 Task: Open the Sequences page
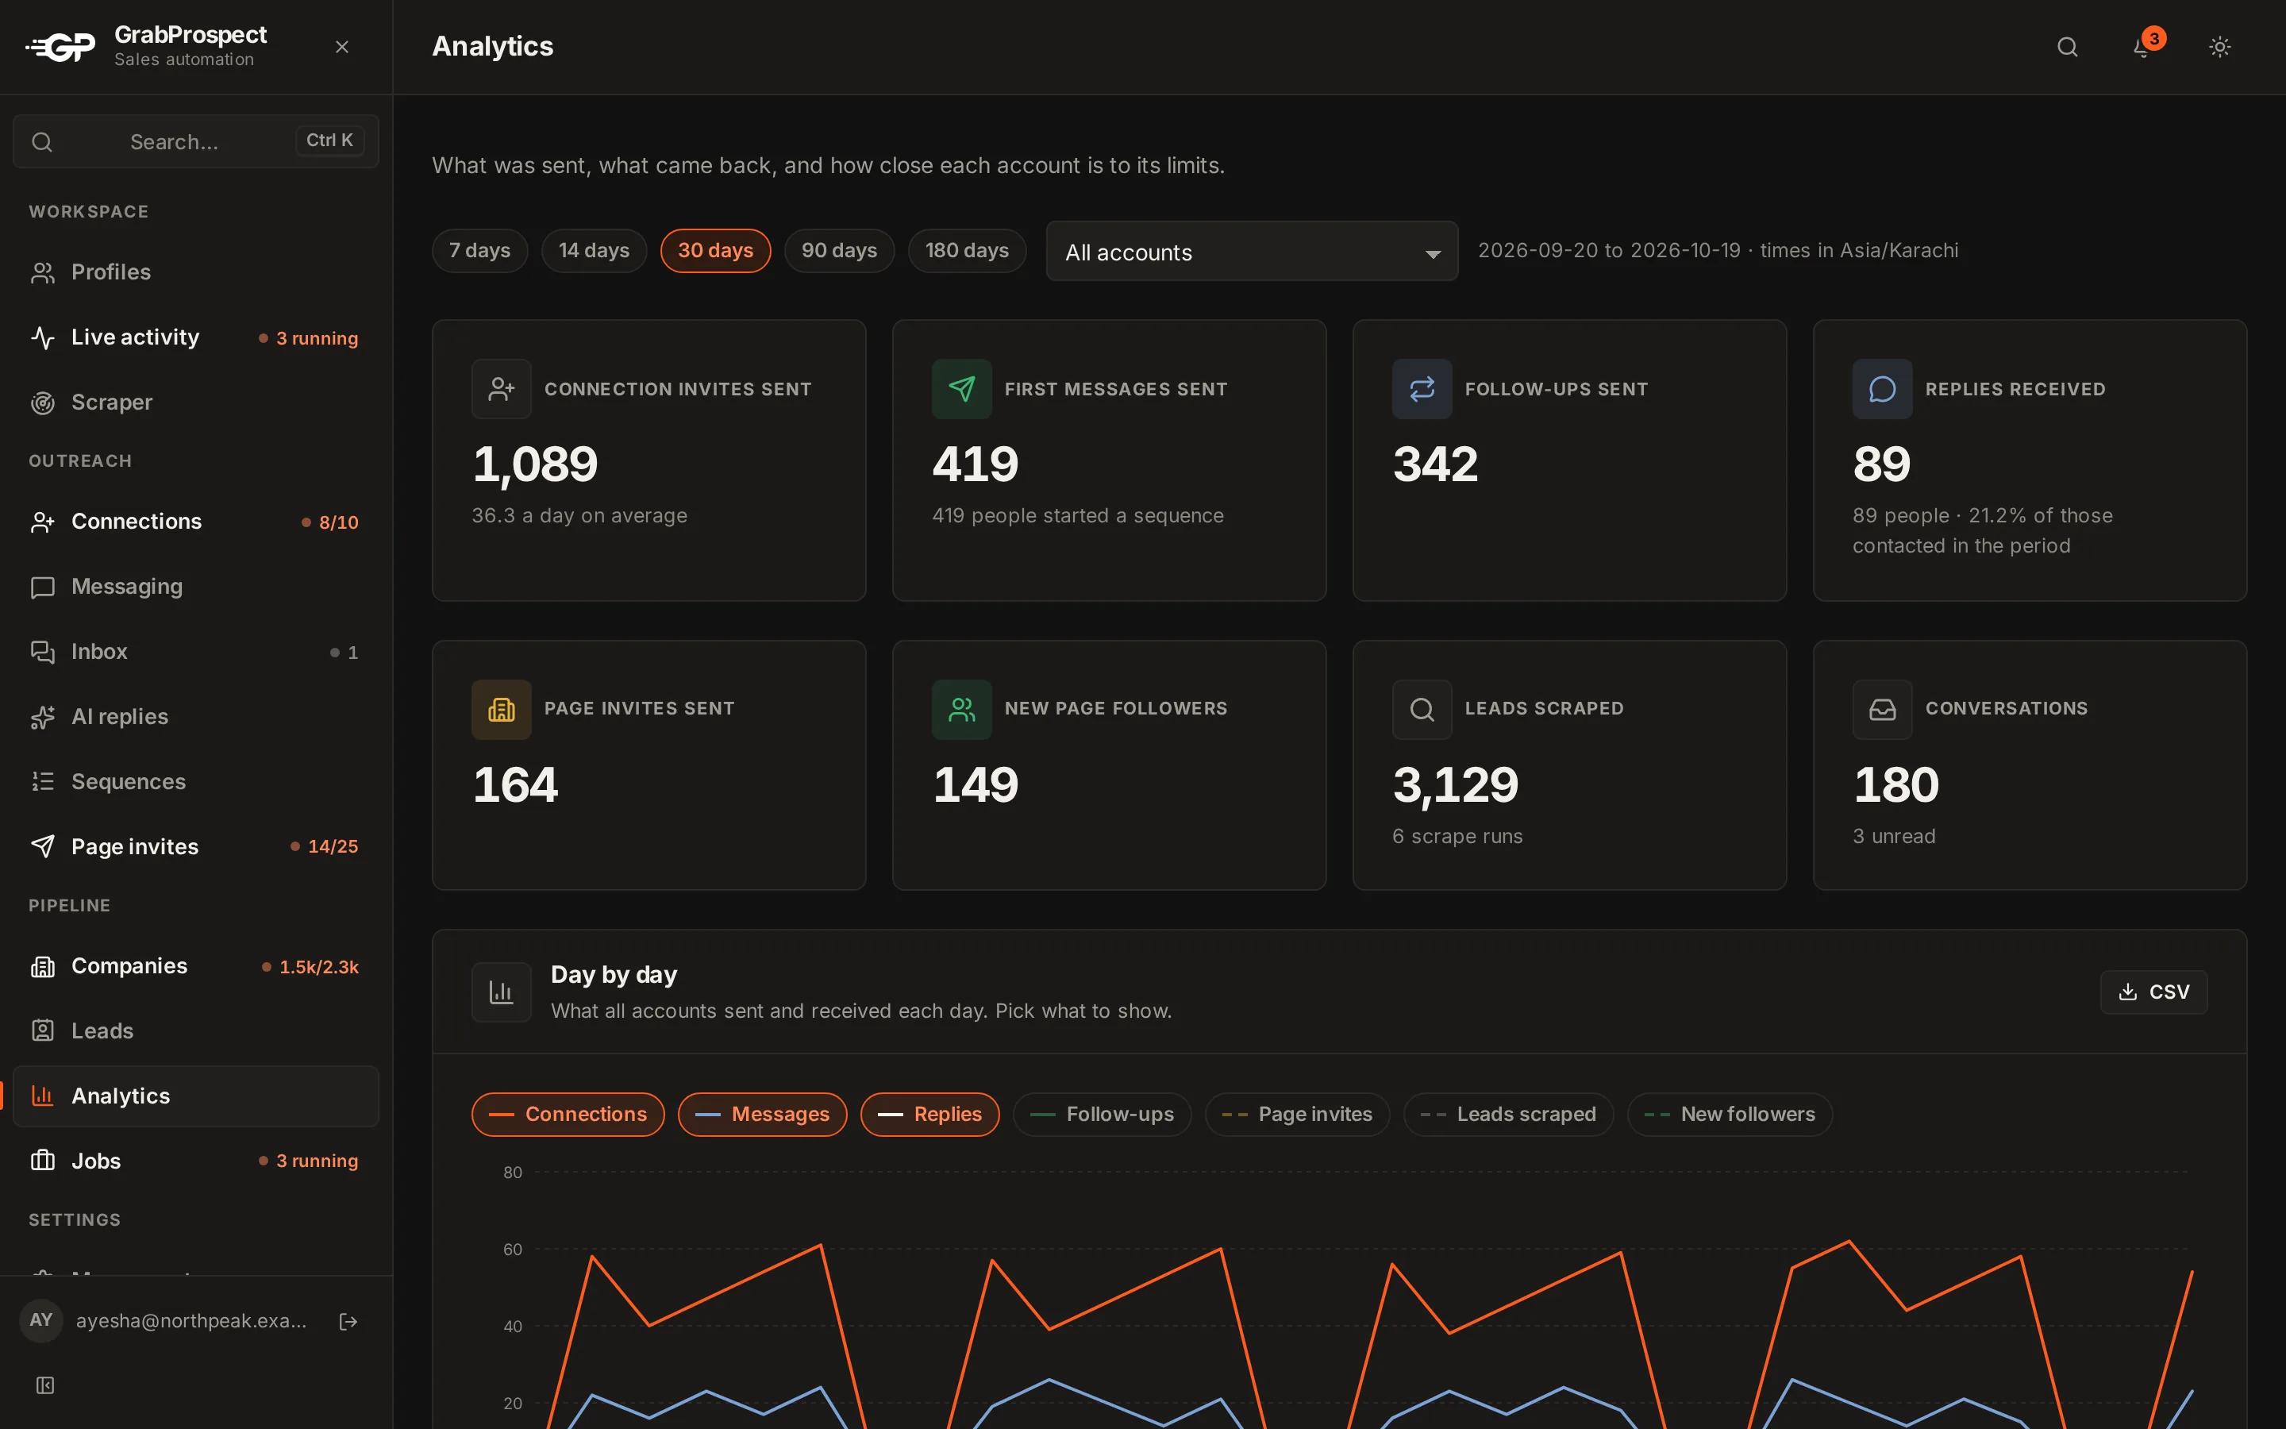(195, 782)
